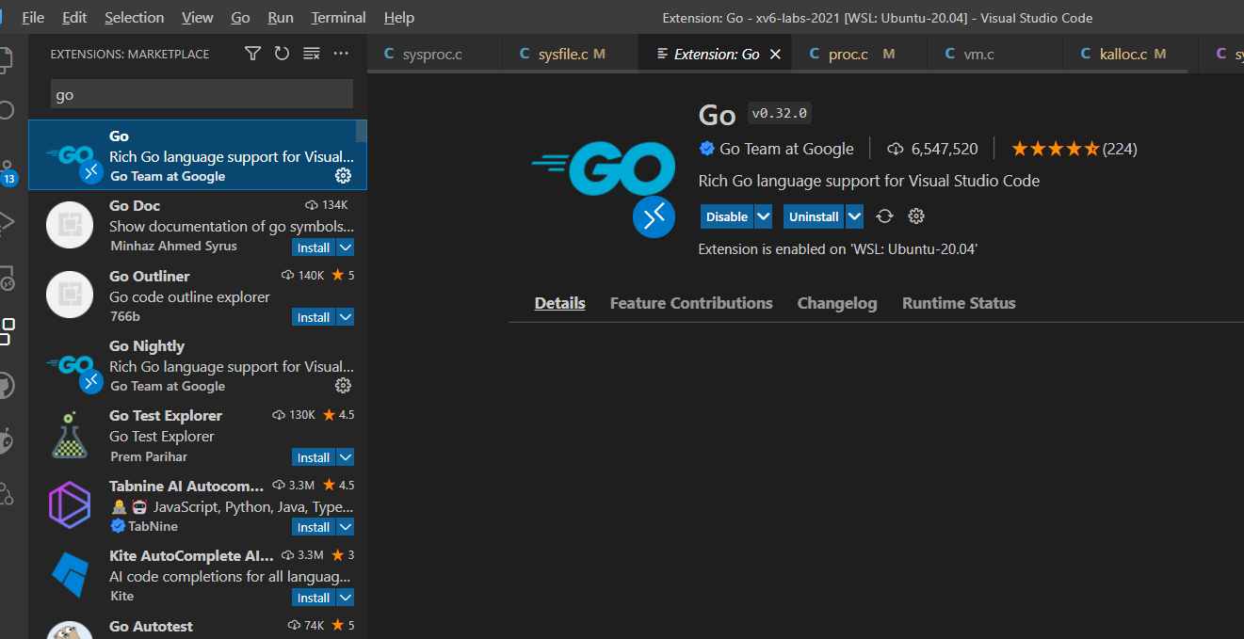
Task: Expand Install dropdown for Tabnine AI Autocomplete
Action: [x=346, y=527]
